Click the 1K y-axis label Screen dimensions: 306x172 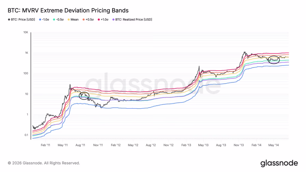coord(26,53)
